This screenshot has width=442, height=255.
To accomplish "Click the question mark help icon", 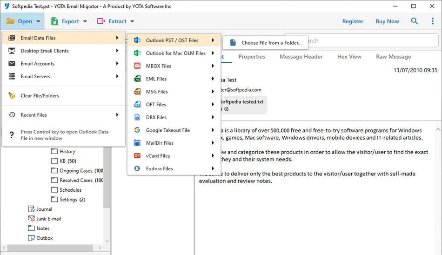I will 12,135.
